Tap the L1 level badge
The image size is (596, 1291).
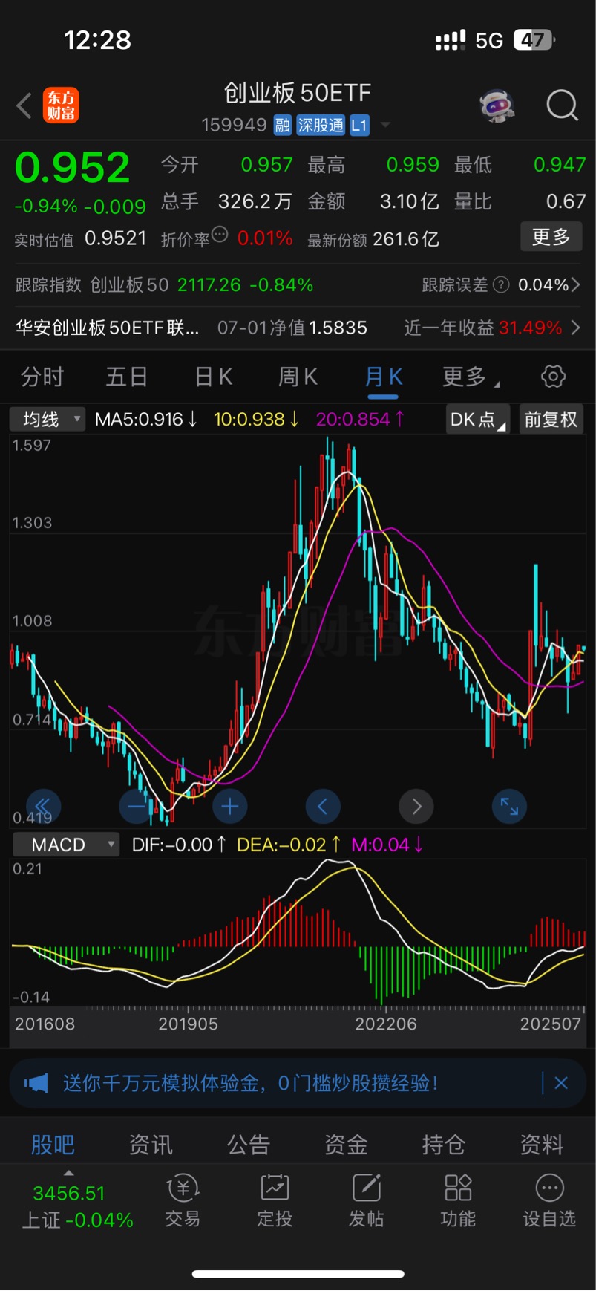tap(359, 125)
